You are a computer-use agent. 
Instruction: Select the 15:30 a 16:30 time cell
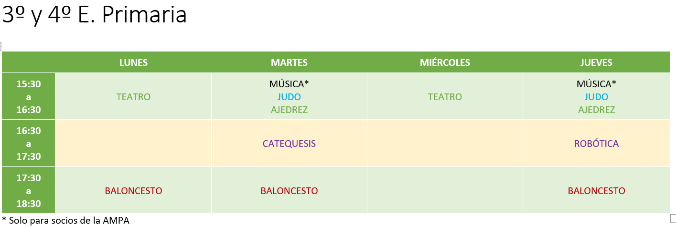29,97
